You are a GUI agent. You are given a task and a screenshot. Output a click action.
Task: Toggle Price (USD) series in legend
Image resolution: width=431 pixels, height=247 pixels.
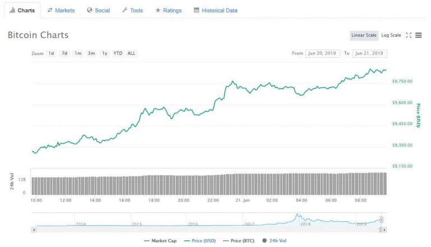(x=200, y=241)
